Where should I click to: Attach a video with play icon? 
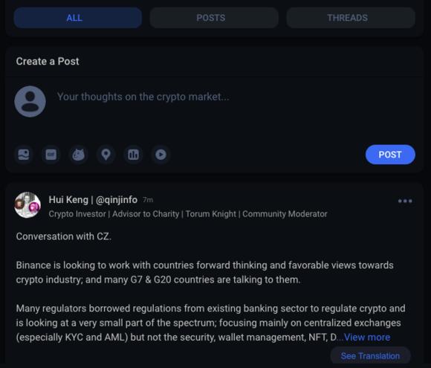161,155
